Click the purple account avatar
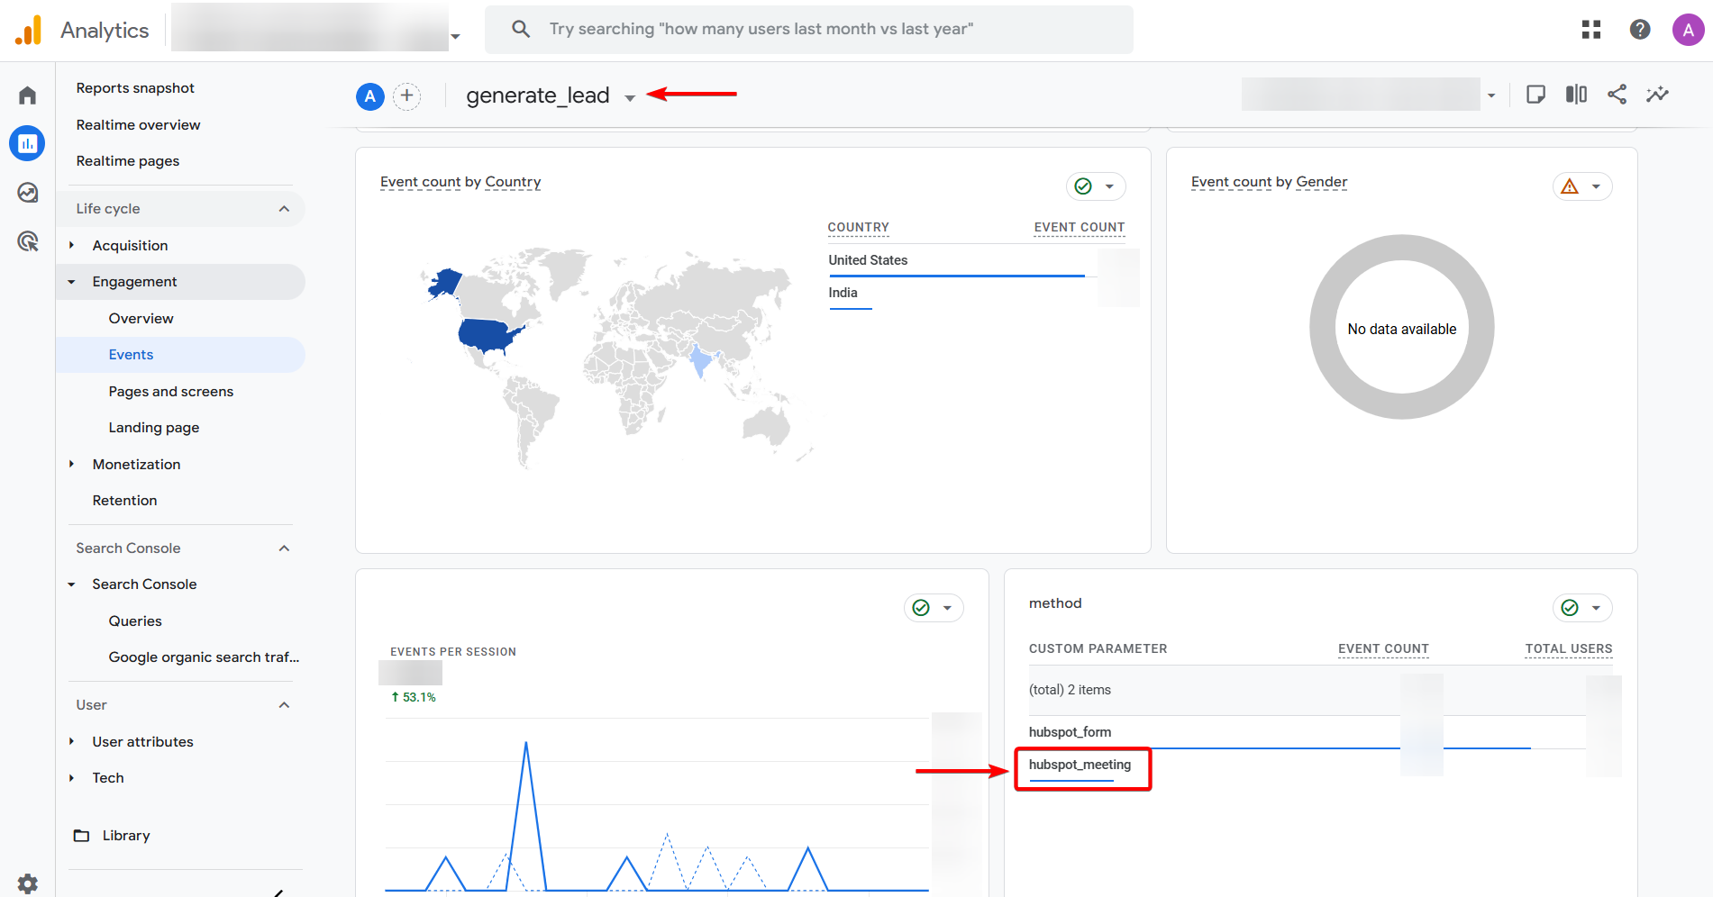 point(1688,30)
